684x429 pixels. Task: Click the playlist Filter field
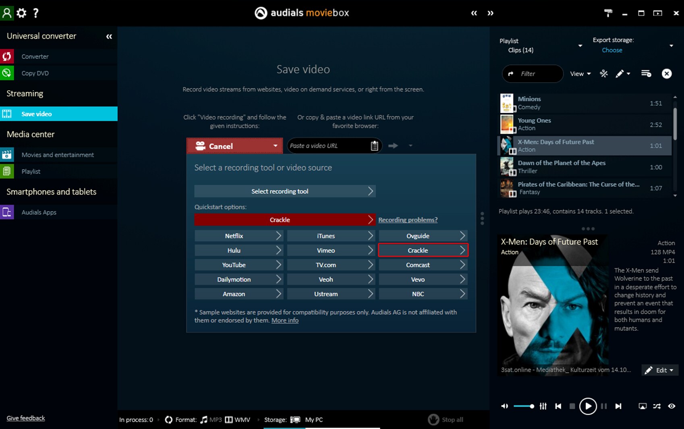(x=533, y=74)
